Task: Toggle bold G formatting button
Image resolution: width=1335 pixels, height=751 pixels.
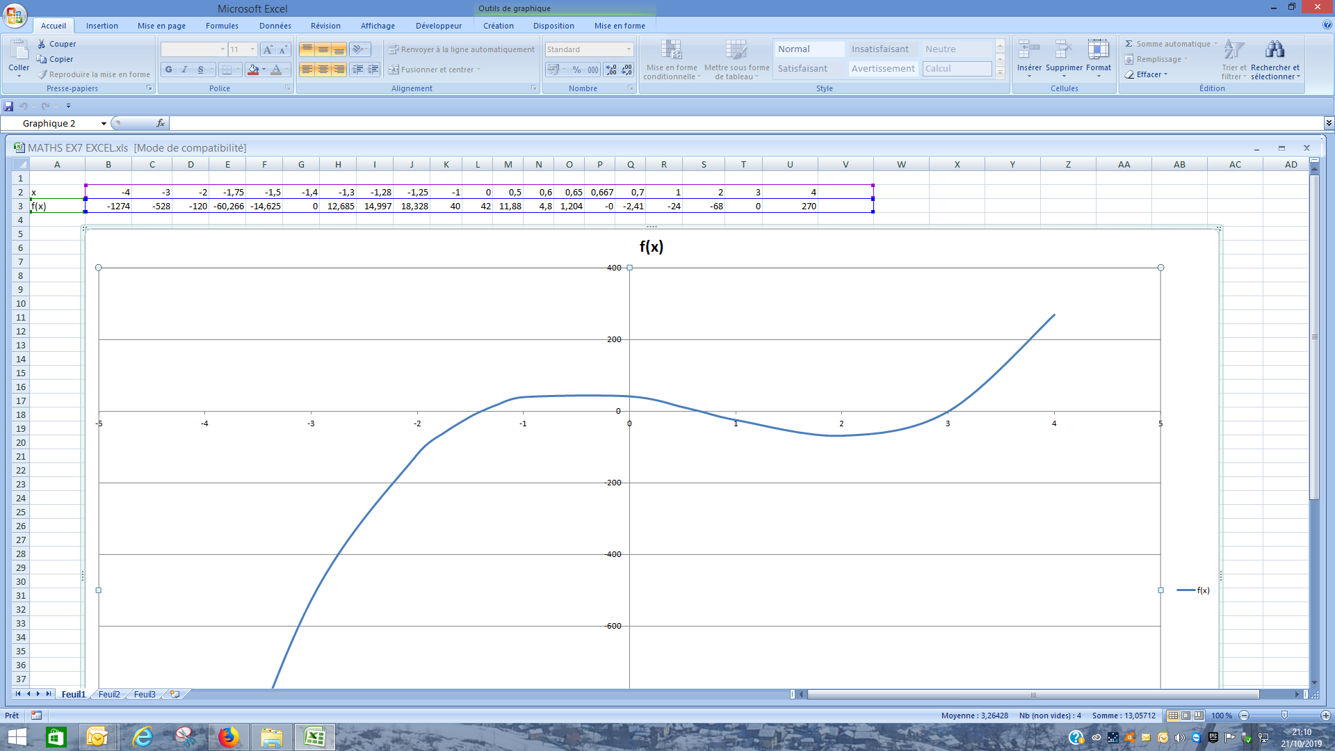Action: click(x=168, y=70)
